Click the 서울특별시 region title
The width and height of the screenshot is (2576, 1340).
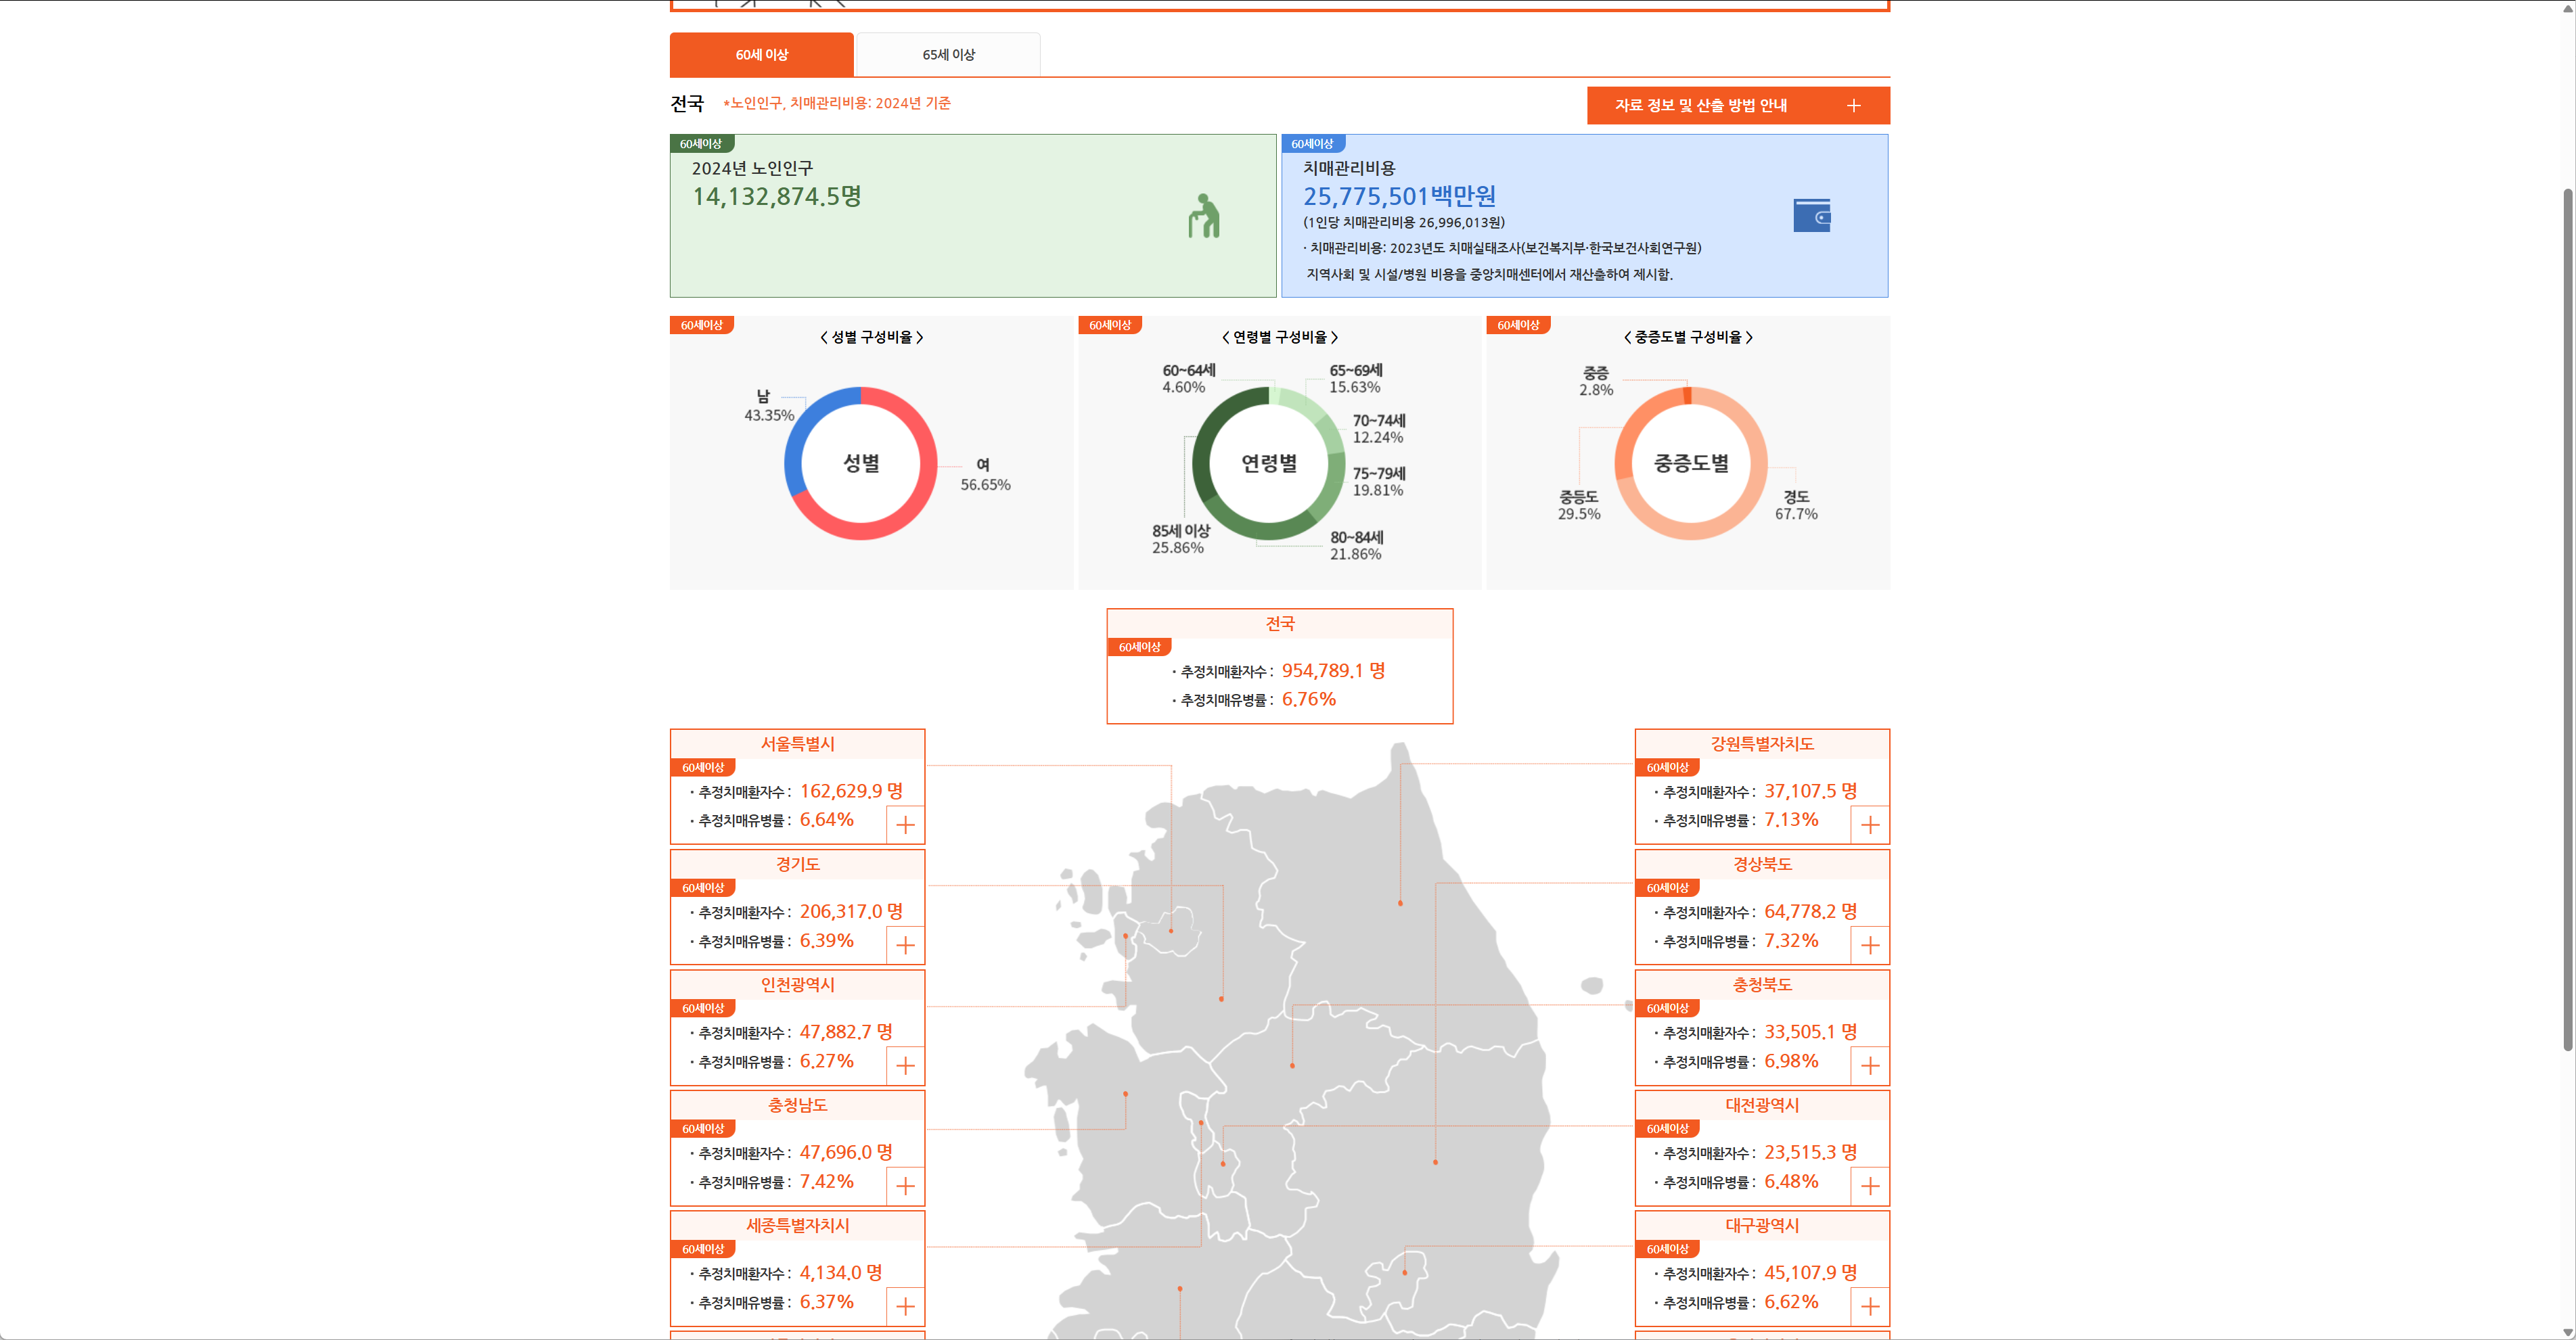(797, 744)
